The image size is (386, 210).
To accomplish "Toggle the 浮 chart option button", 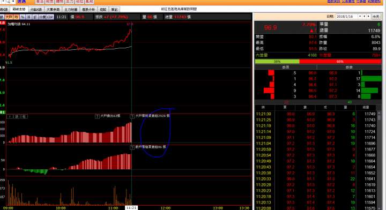I will [x=29, y=17].
